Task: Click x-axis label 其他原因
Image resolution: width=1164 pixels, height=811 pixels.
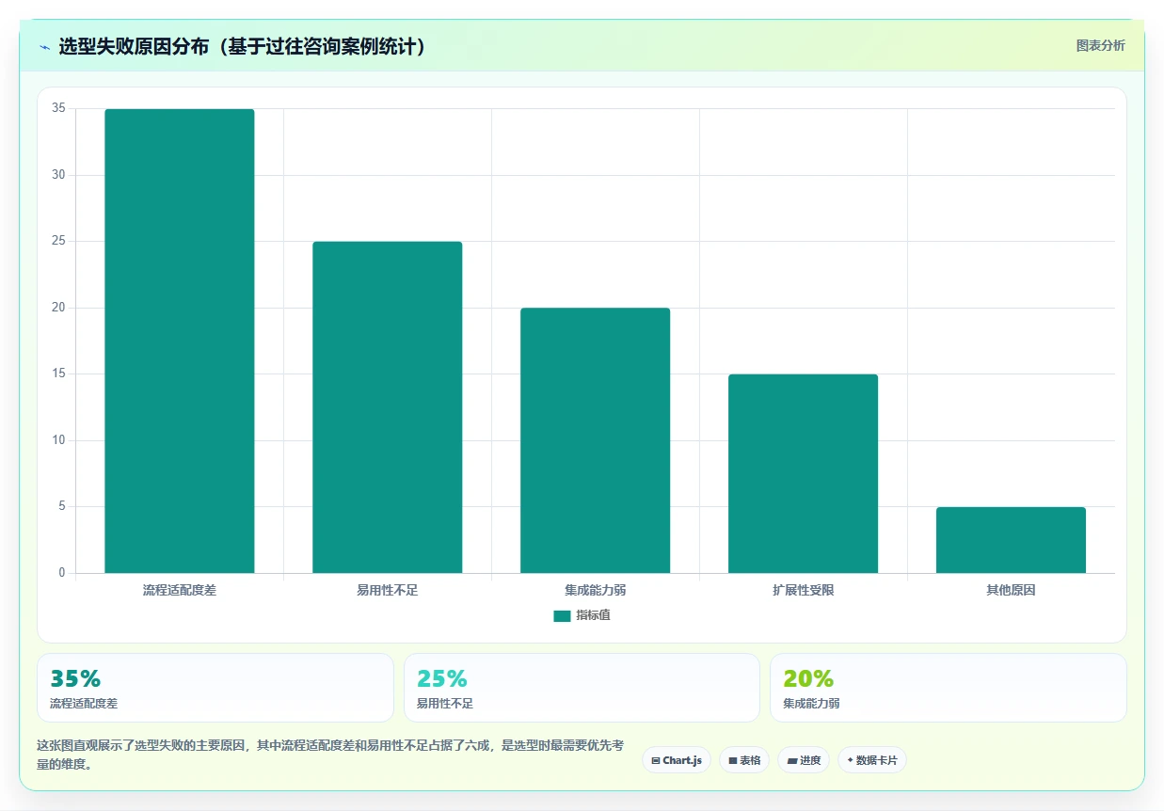Action: pyautogui.click(x=1011, y=591)
